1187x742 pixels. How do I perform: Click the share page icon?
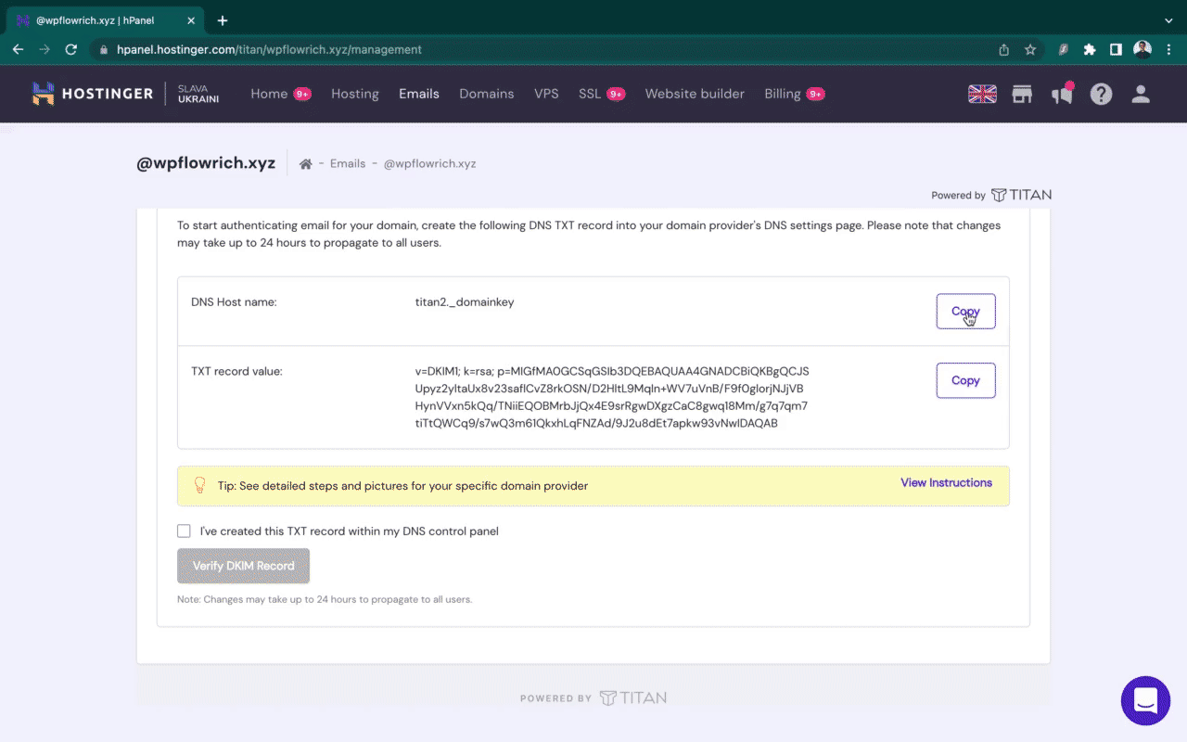(x=1003, y=50)
